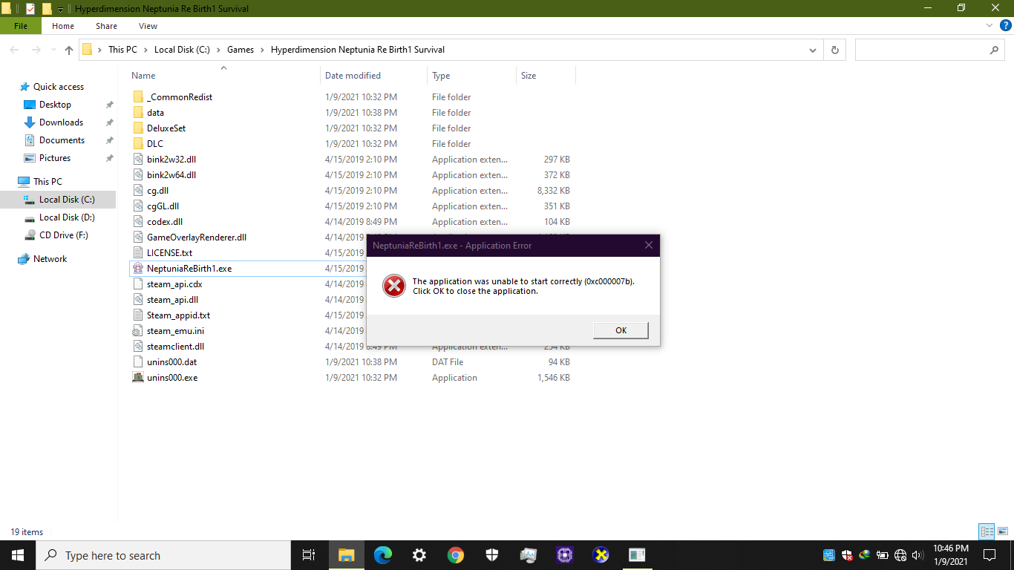Select the cgGL.dll file
This screenshot has width=1014, height=570.
point(163,206)
